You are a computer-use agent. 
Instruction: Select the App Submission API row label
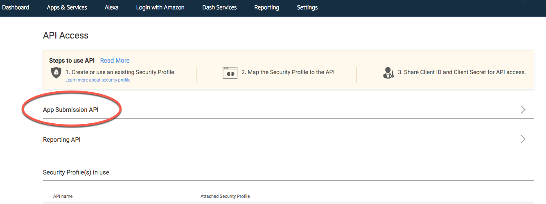click(71, 110)
